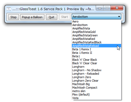The width and height of the screenshot is (131, 102).
Task: Choose AmplifiedVistaReload in the dropdown list
Action: tap(97, 46)
